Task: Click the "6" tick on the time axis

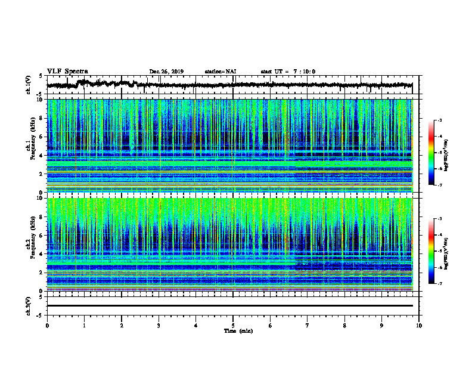Action: [271, 326]
